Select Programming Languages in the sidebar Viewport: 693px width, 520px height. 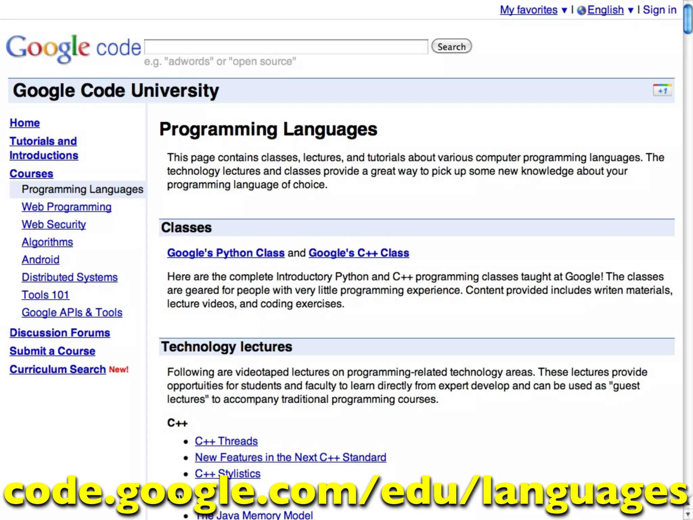(x=82, y=189)
